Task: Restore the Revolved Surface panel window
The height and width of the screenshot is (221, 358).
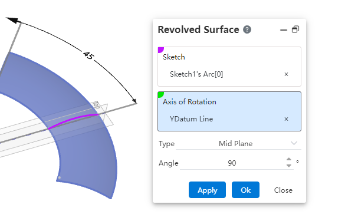Action: pyautogui.click(x=295, y=29)
